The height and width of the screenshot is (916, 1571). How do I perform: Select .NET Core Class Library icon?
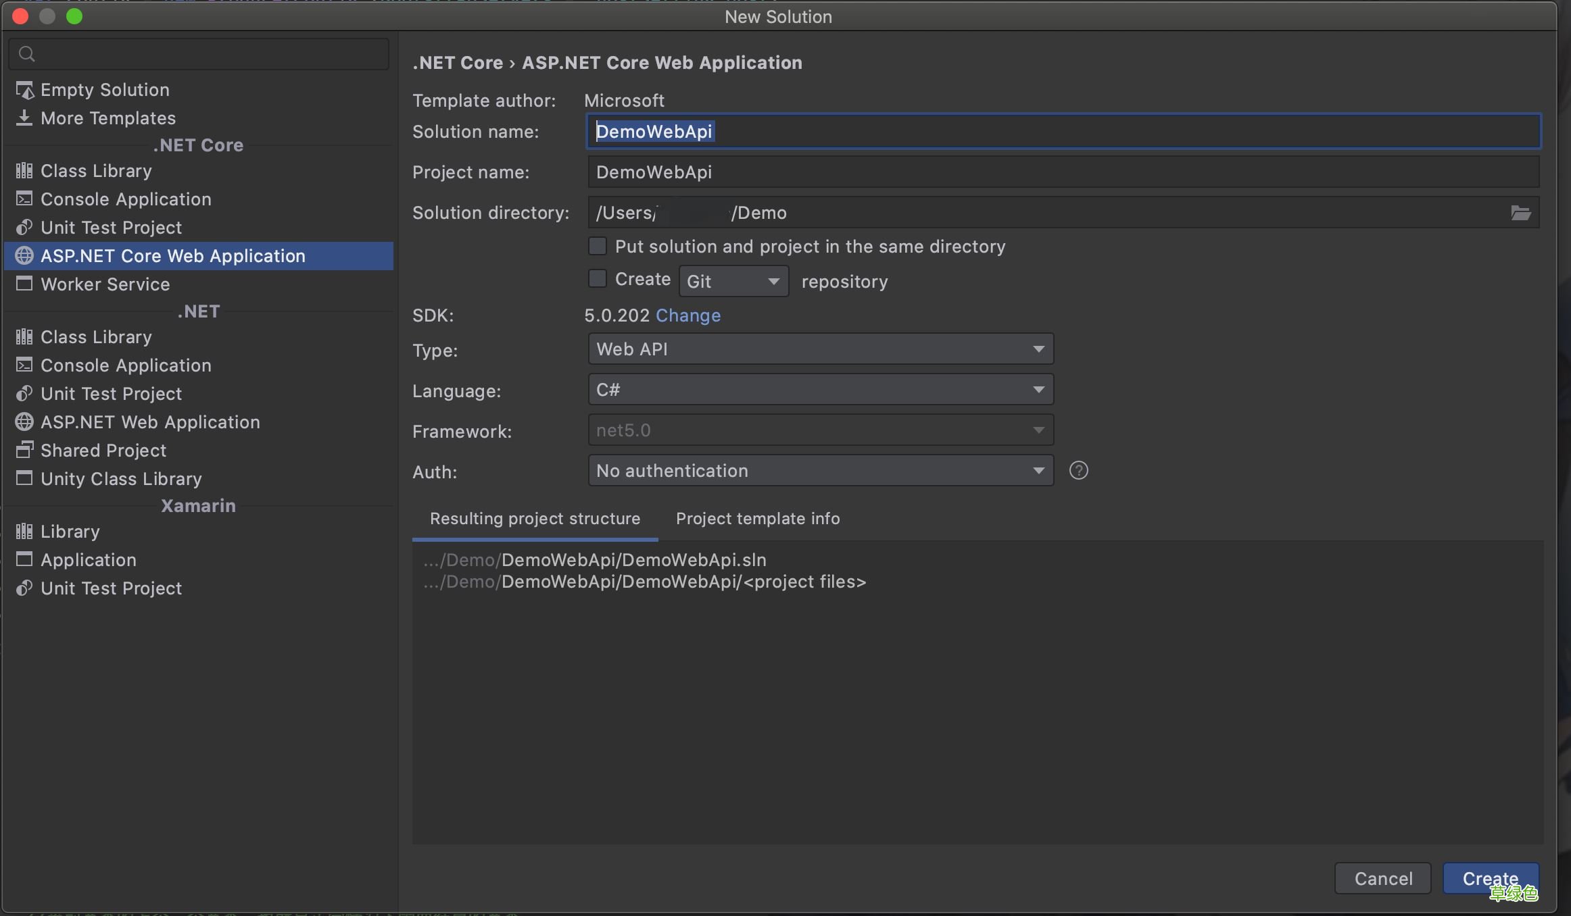point(24,171)
